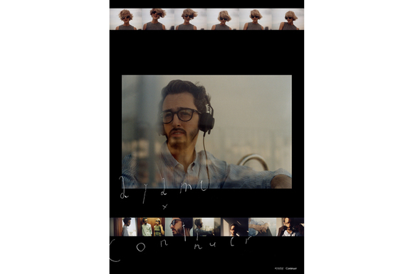Choose the fourth top-strip frame of the woman

click(x=223, y=19)
